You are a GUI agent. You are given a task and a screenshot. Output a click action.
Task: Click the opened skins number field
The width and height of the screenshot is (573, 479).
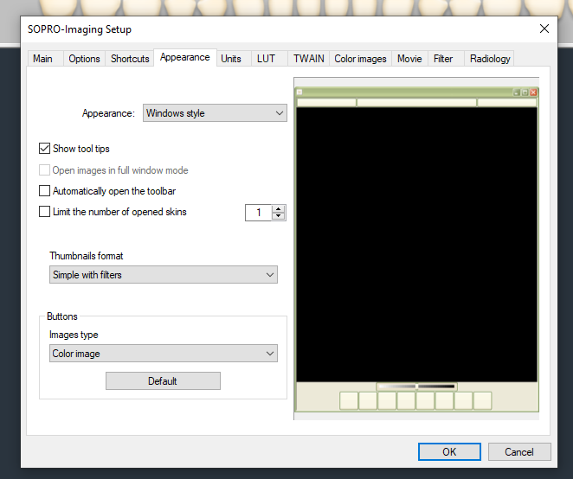click(x=259, y=213)
